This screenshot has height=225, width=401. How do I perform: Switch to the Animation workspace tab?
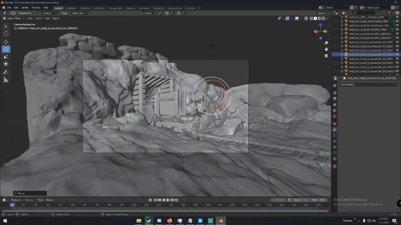[144, 8]
